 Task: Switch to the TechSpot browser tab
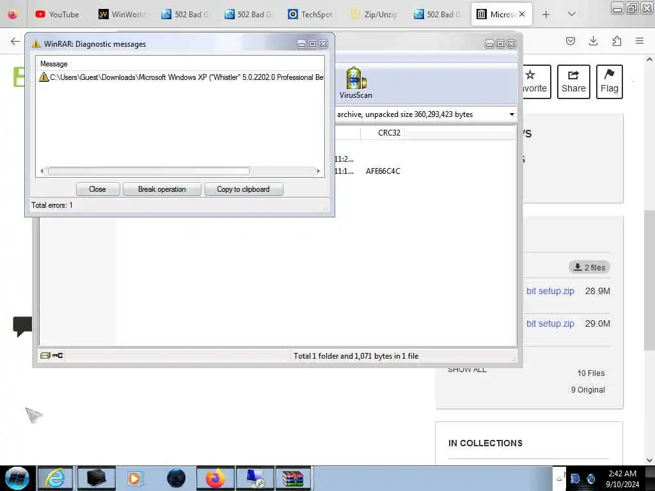310,14
